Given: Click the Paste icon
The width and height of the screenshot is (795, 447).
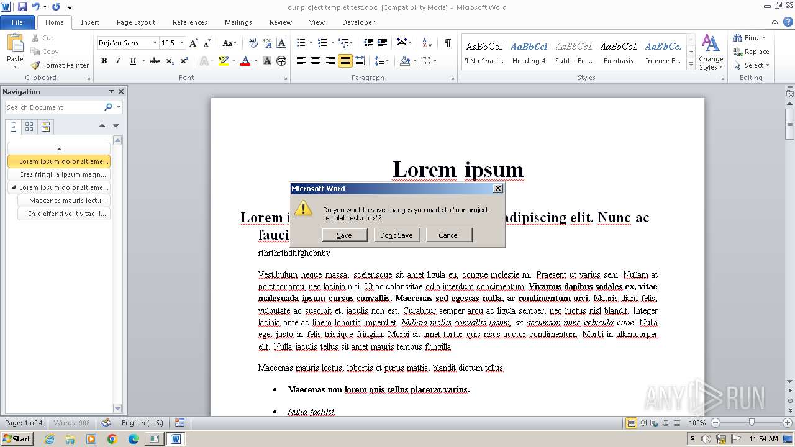Looking at the screenshot, I should click(15, 43).
